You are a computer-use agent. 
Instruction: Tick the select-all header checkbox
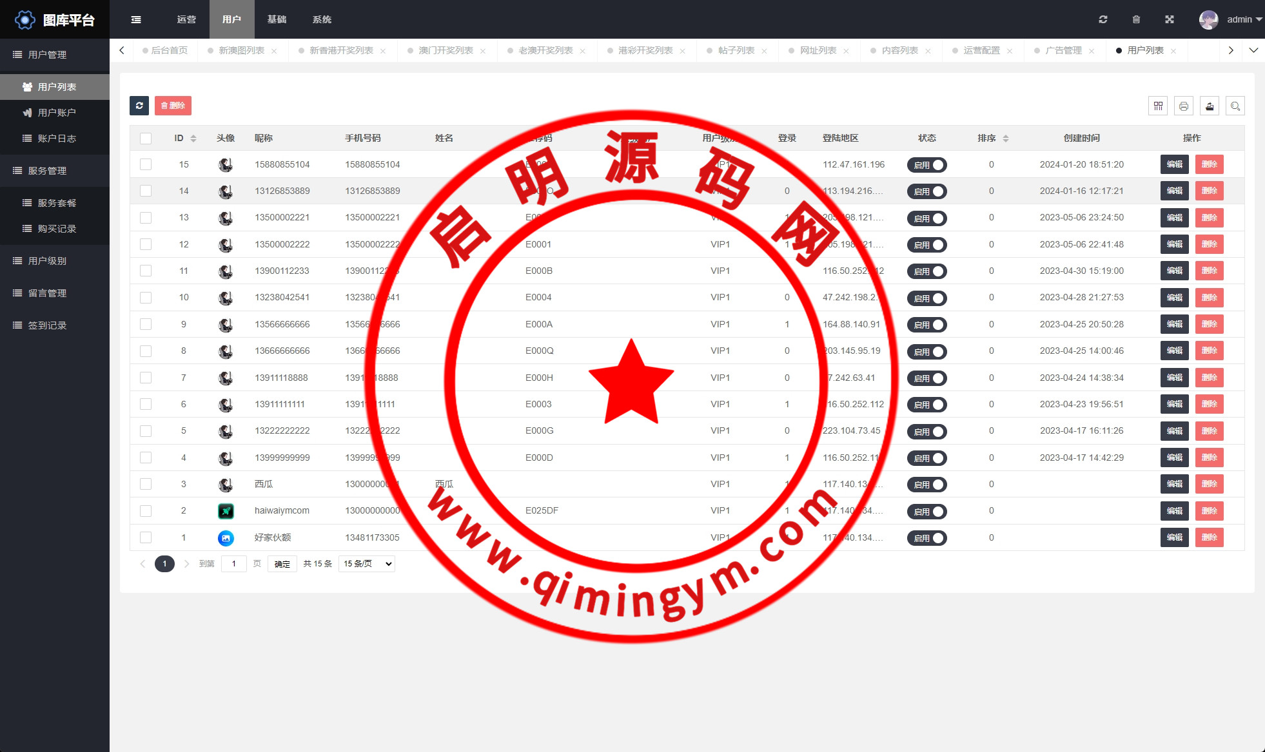[x=146, y=139]
